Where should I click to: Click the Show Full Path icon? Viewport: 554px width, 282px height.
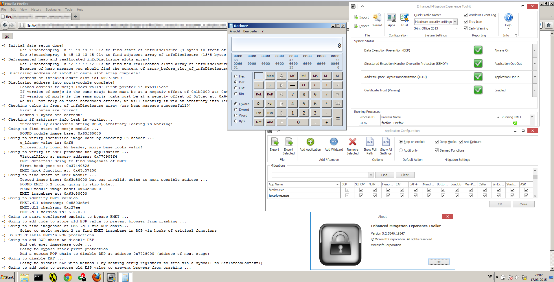tap(370, 142)
